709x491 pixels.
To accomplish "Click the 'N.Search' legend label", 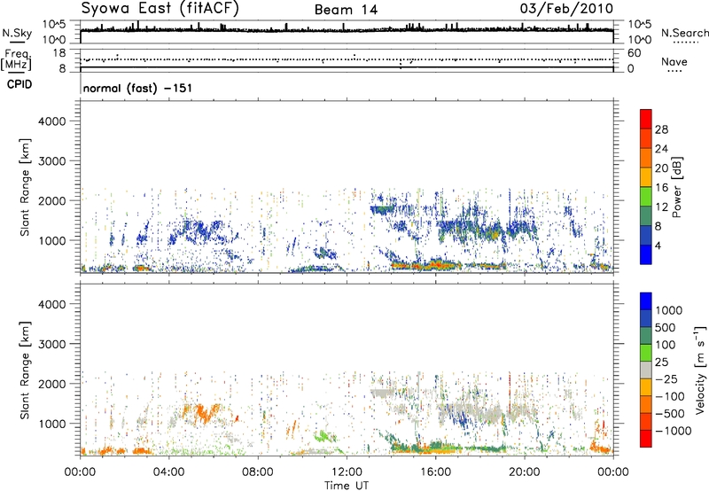I will click(684, 33).
